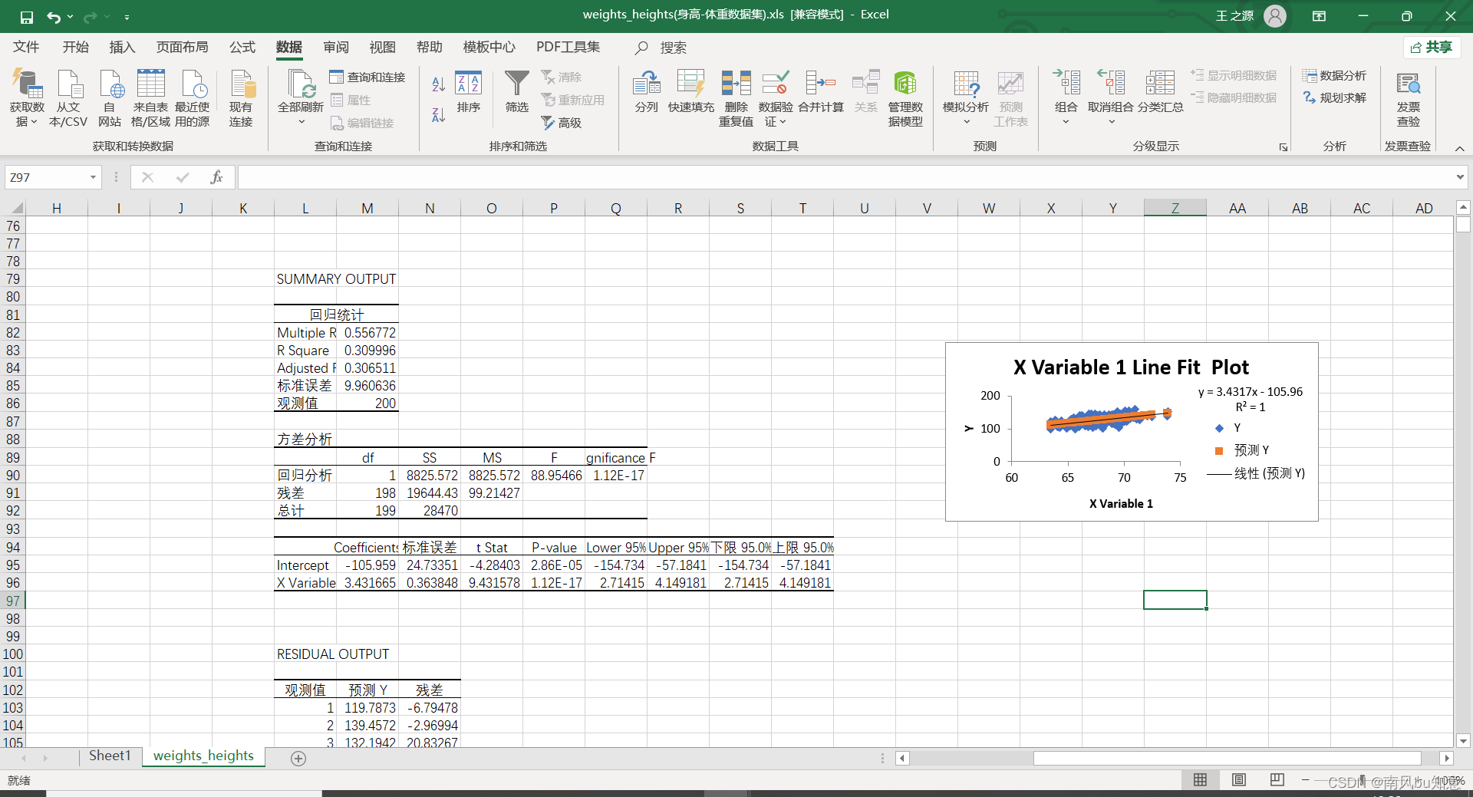Click Show Detail (显示明细数据) button

(x=1234, y=76)
